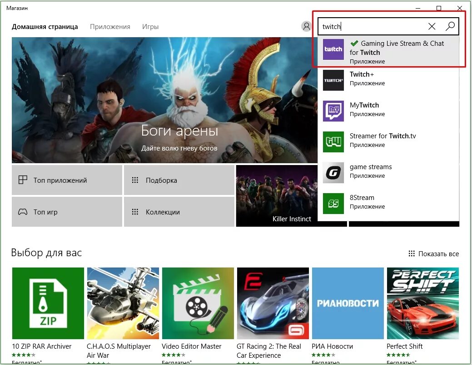Click the grid icon on Топ приложений tile
The image size is (472, 365).
pos(23,180)
